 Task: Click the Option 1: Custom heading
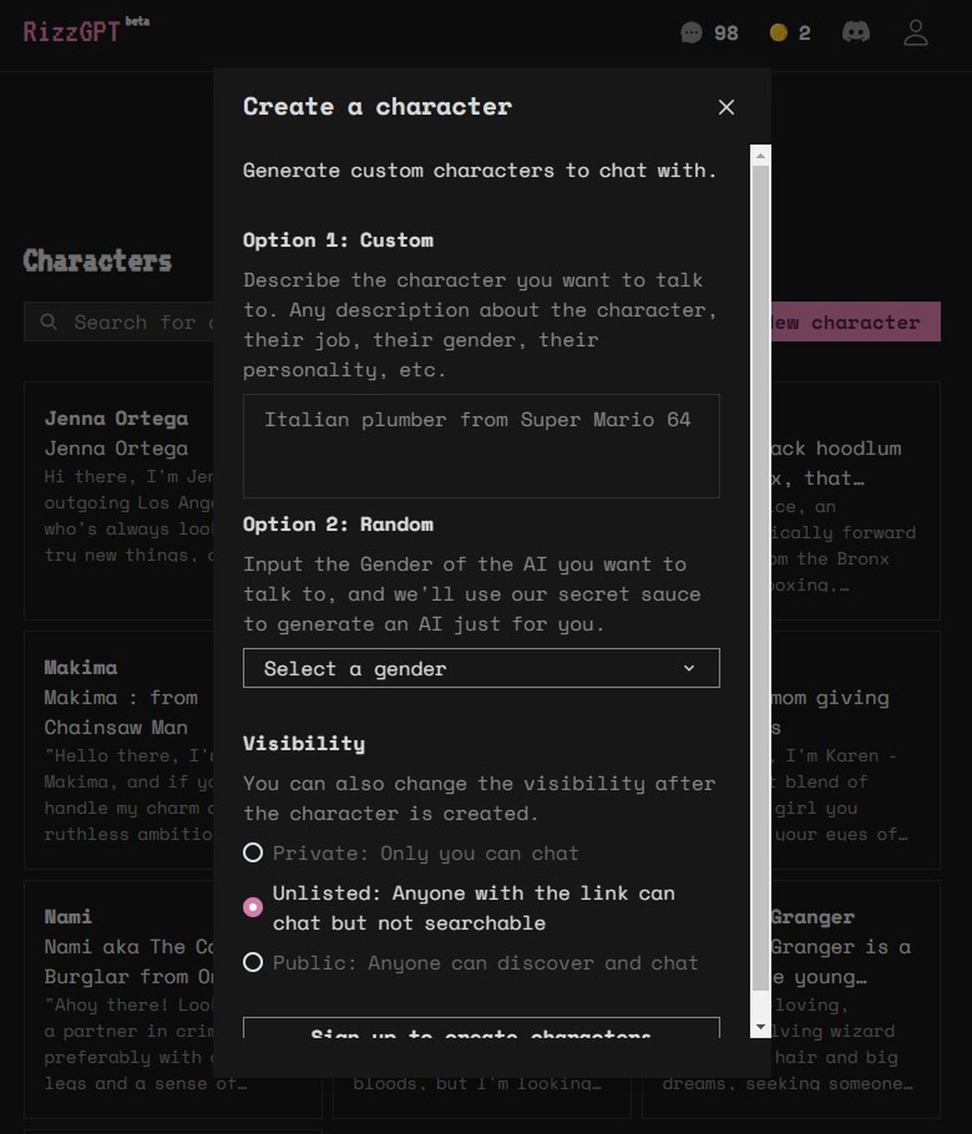click(x=338, y=240)
